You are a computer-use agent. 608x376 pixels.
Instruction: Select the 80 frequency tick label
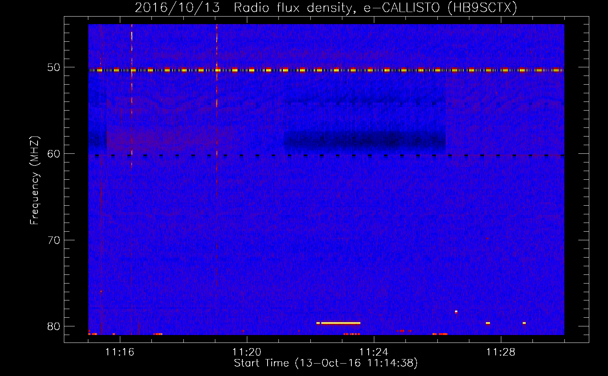(x=54, y=326)
